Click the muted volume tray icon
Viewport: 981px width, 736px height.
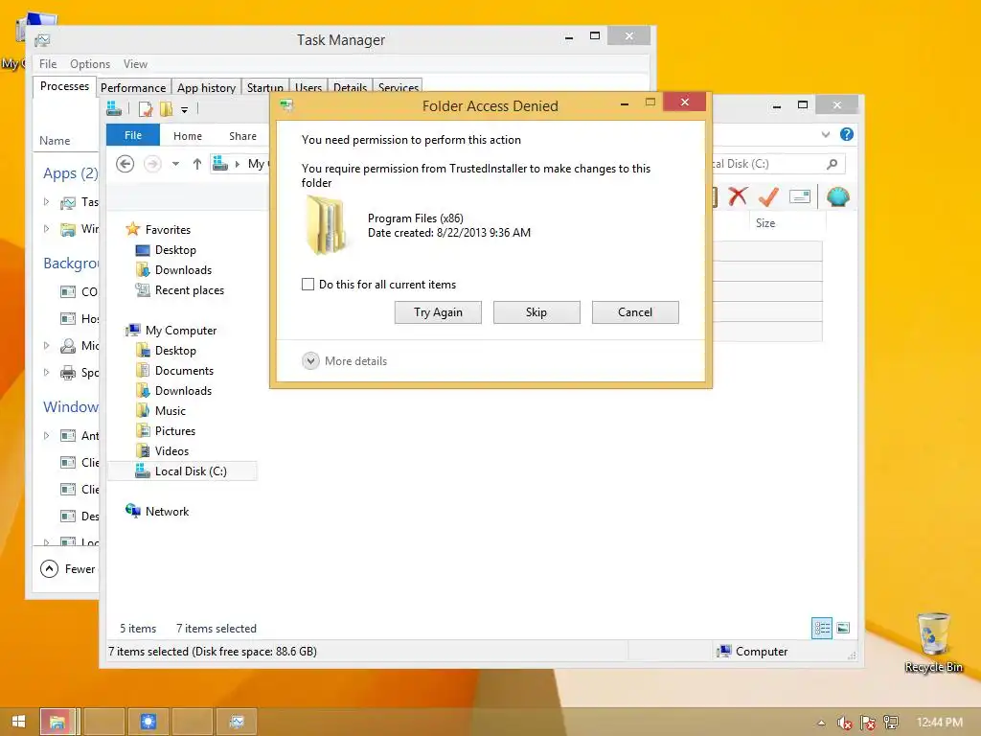[x=845, y=723]
